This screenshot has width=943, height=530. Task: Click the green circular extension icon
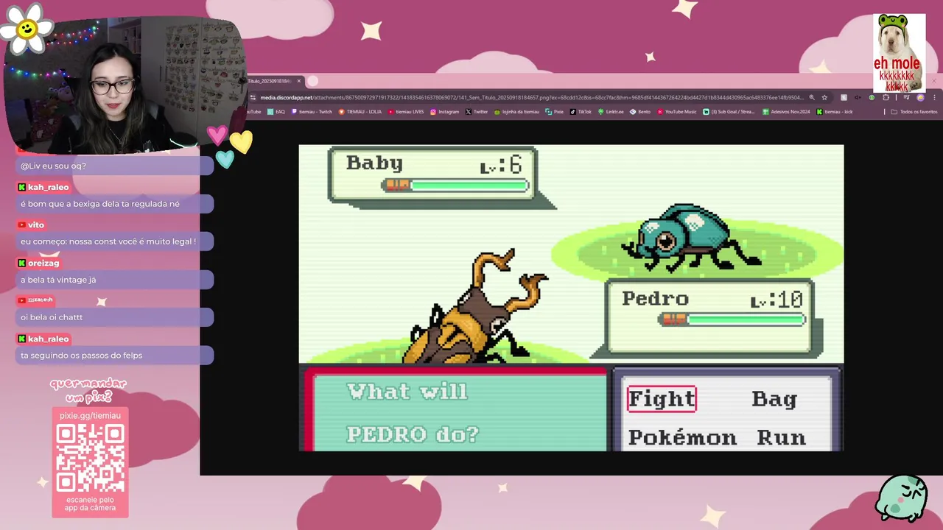tap(872, 97)
